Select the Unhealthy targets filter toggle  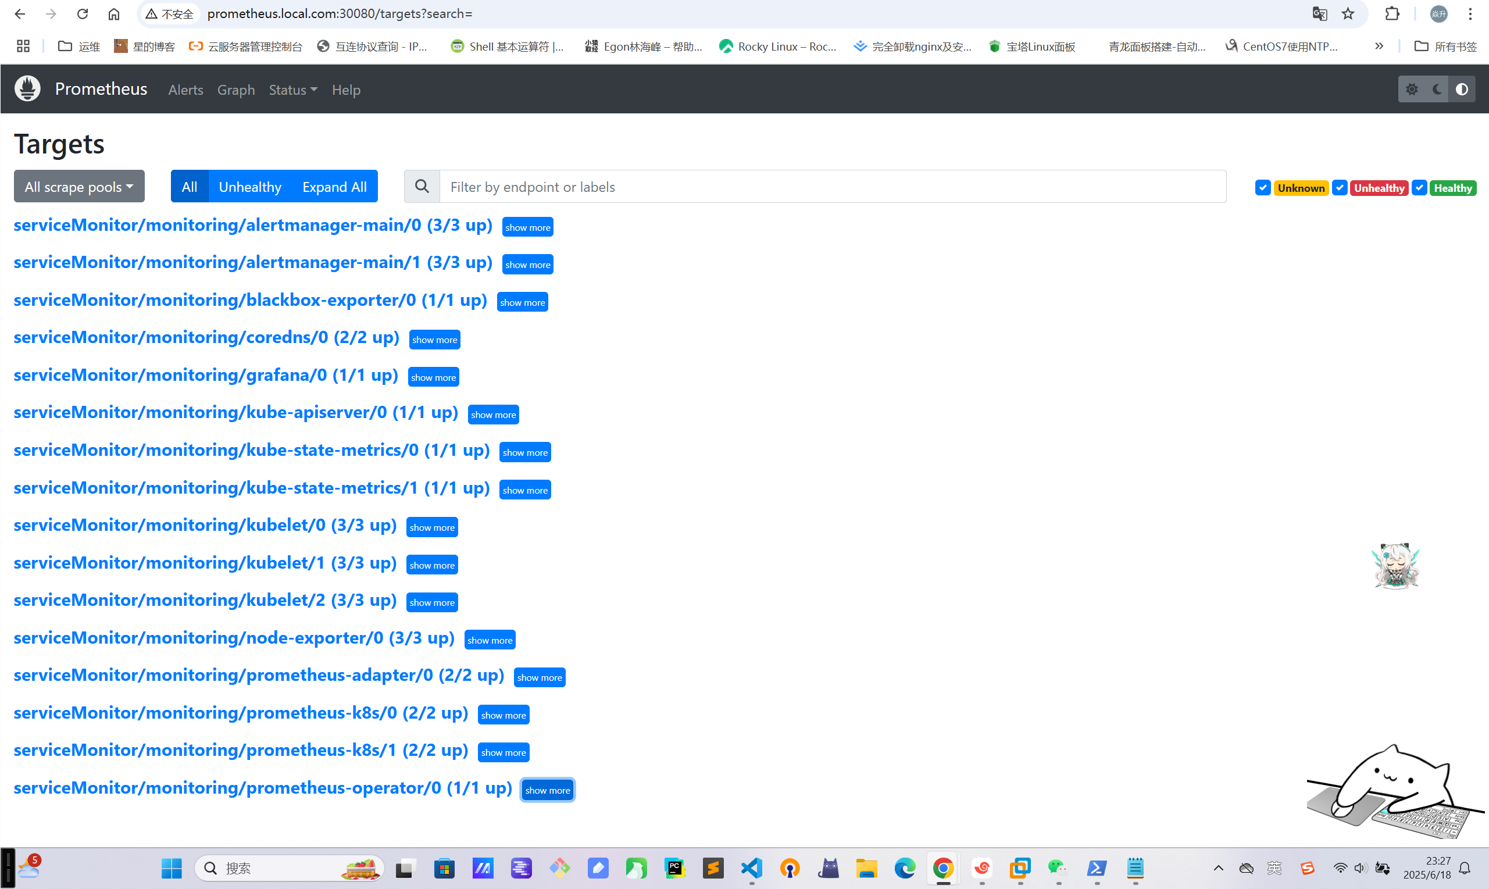(250, 186)
